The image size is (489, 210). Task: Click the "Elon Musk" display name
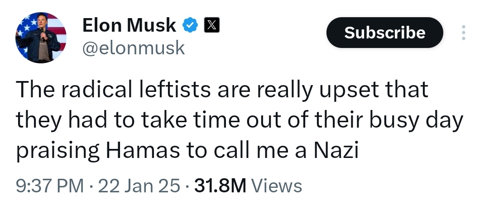(129, 25)
